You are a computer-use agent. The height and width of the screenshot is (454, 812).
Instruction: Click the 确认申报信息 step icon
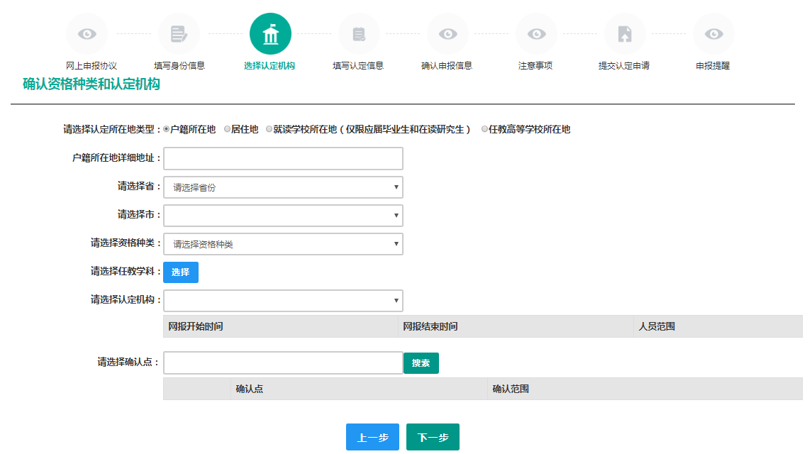click(x=447, y=34)
